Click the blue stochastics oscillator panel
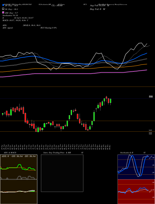The height and width of the screenshot is (204, 155). pyautogui.click(x=136, y=167)
